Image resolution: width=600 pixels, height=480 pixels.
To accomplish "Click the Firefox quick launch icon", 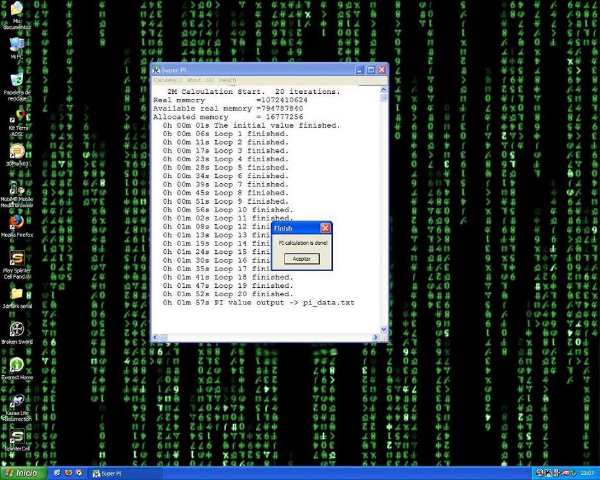I will [69, 473].
